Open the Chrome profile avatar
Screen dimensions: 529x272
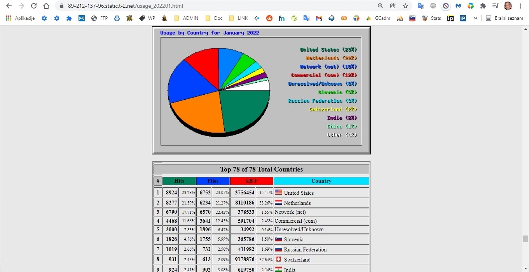pyautogui.click(x=508, y=6)
